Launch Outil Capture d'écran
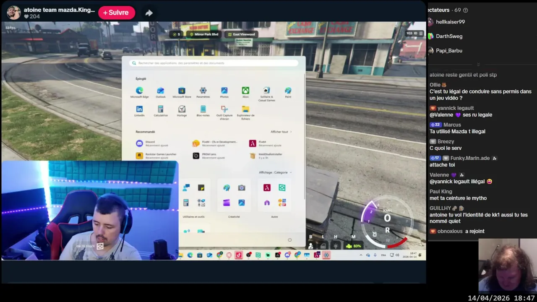The image size is (537, 302). (224, 112)
